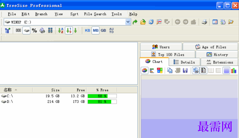Open the Branch menu
239x138 pixels.
click(41, 14)
